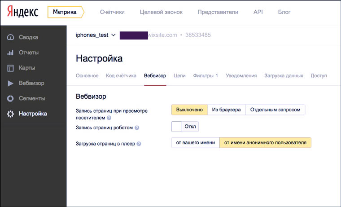Click the Сводка dashboard icon in sidebar

pos(10,37)
